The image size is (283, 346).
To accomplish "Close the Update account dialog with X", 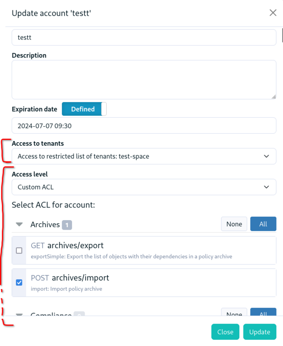I will [273, 13].
